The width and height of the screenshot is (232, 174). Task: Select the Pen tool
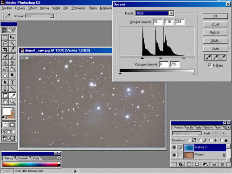pos(5,89)
